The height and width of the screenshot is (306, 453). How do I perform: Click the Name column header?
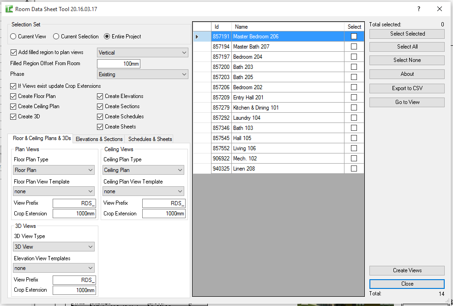click(x=287, y=27)
